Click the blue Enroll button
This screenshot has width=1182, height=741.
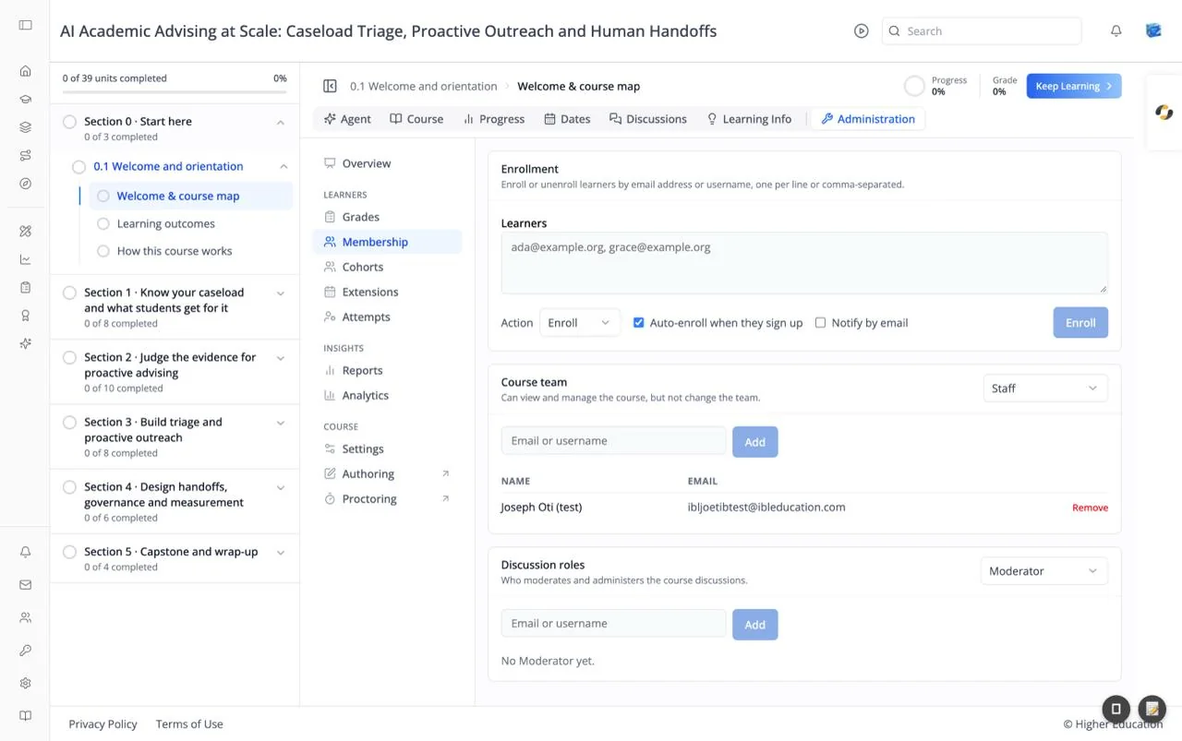pos(1080,323)
